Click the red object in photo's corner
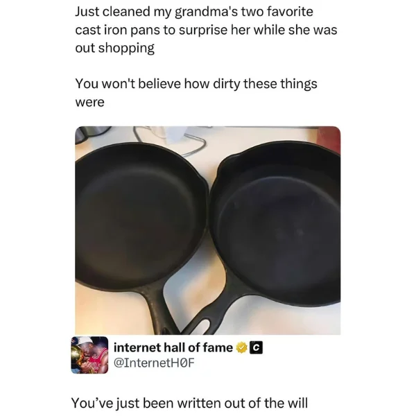This screenshot has height=416, width=416. coord(330,139)
